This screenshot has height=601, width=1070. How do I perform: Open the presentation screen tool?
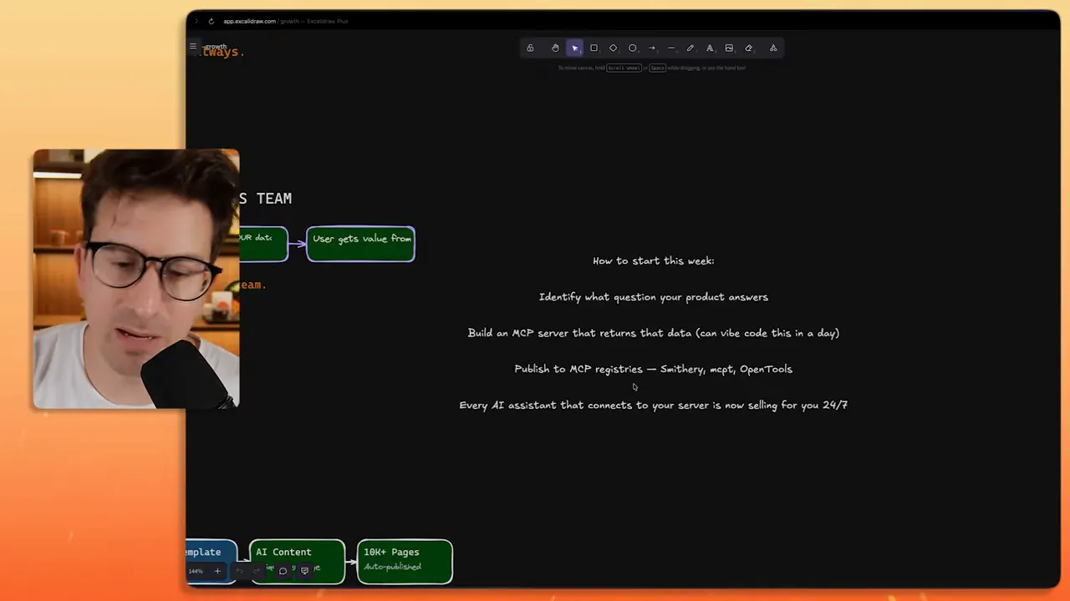click(304, 571)
